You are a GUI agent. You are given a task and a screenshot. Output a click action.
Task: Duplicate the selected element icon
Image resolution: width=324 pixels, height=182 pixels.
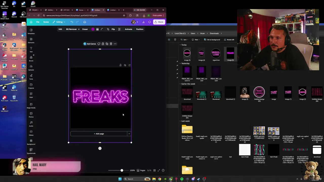click(107, 44)
